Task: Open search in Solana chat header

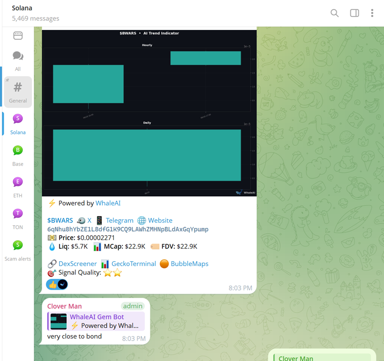Action: click(x=335, y=13)
